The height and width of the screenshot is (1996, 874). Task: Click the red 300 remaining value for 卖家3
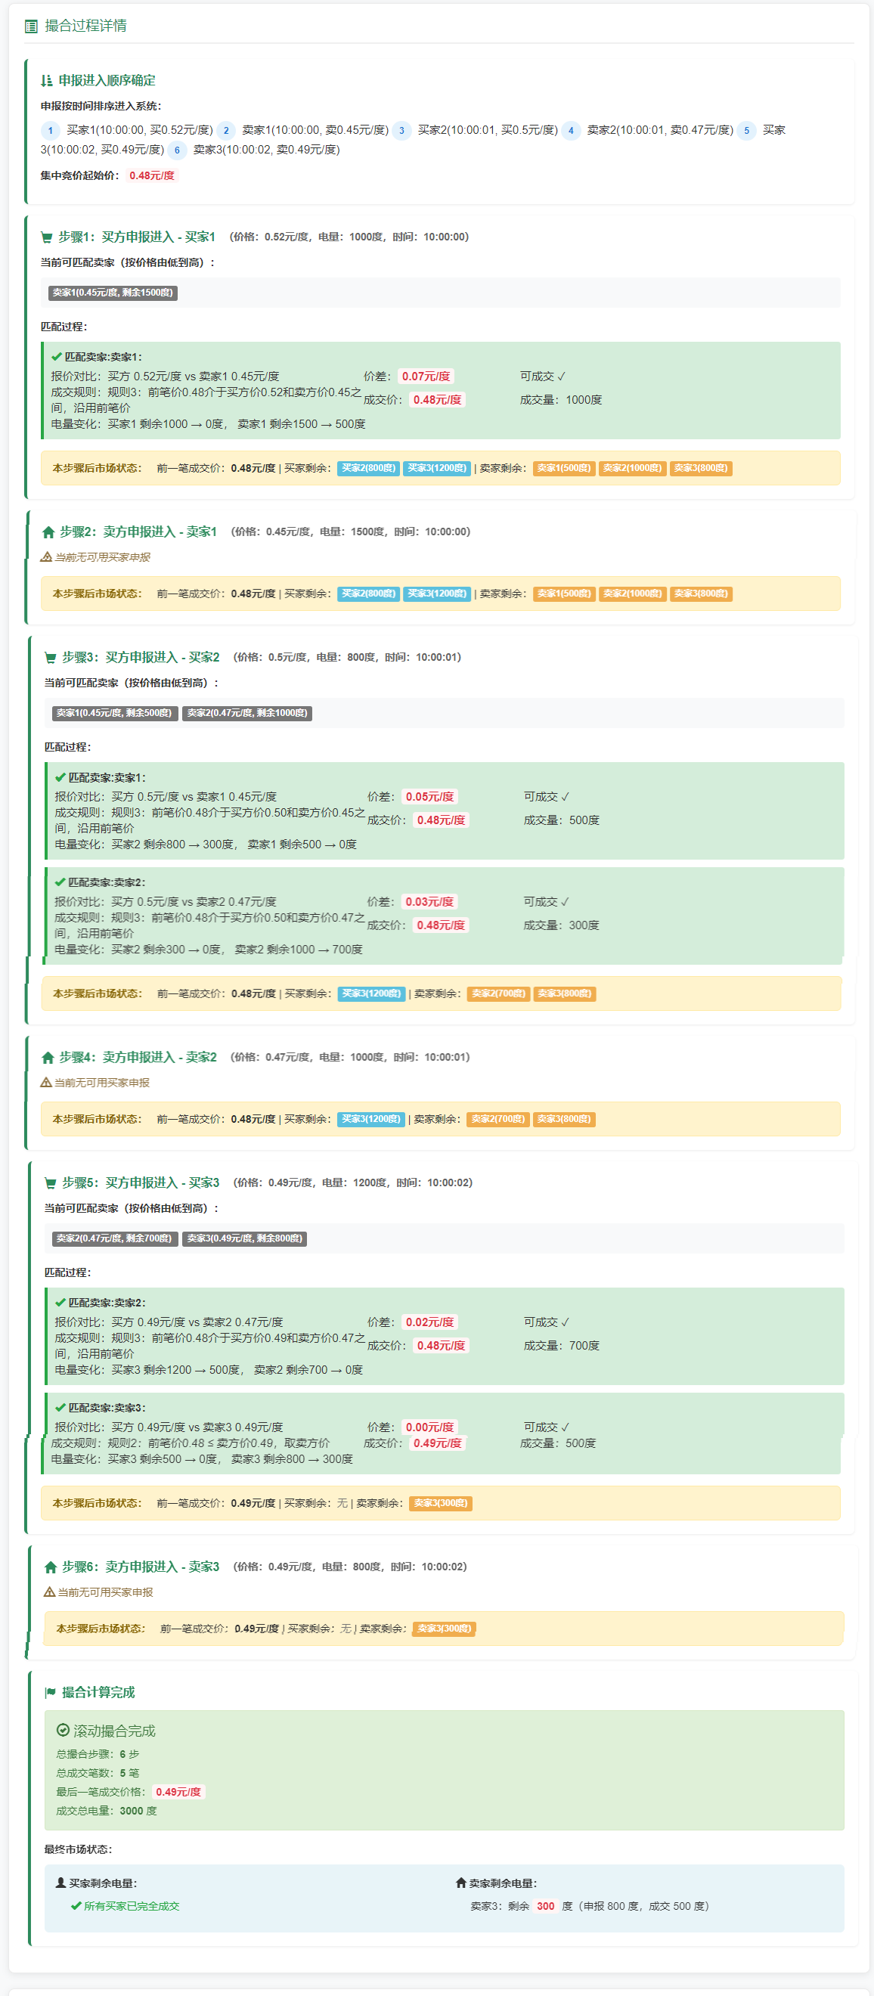(545, 1906)
